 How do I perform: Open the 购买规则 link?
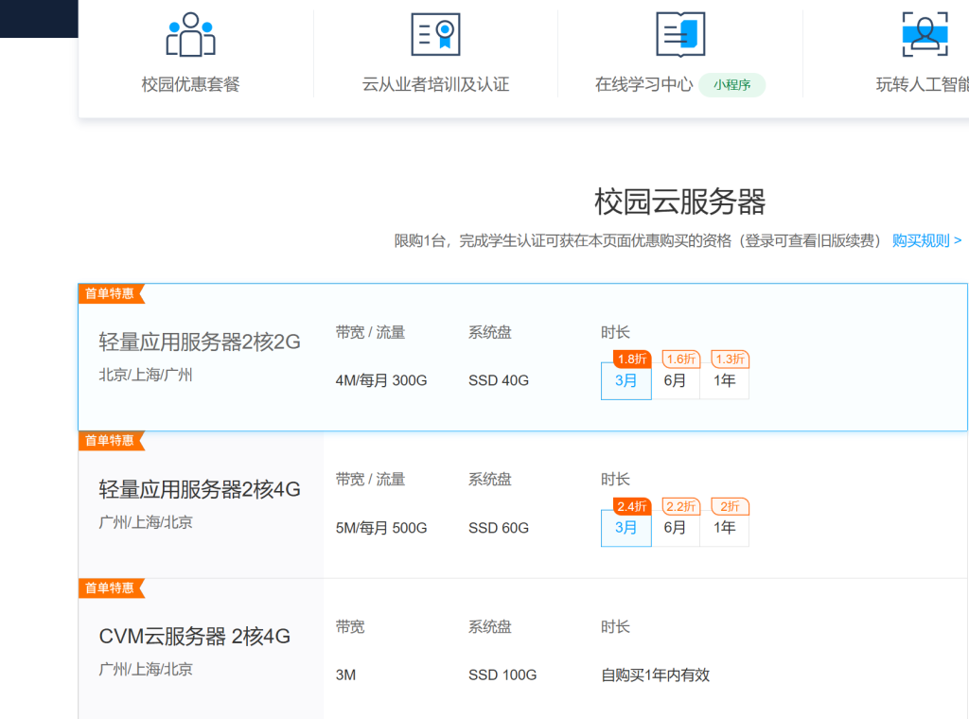point(926,240)
